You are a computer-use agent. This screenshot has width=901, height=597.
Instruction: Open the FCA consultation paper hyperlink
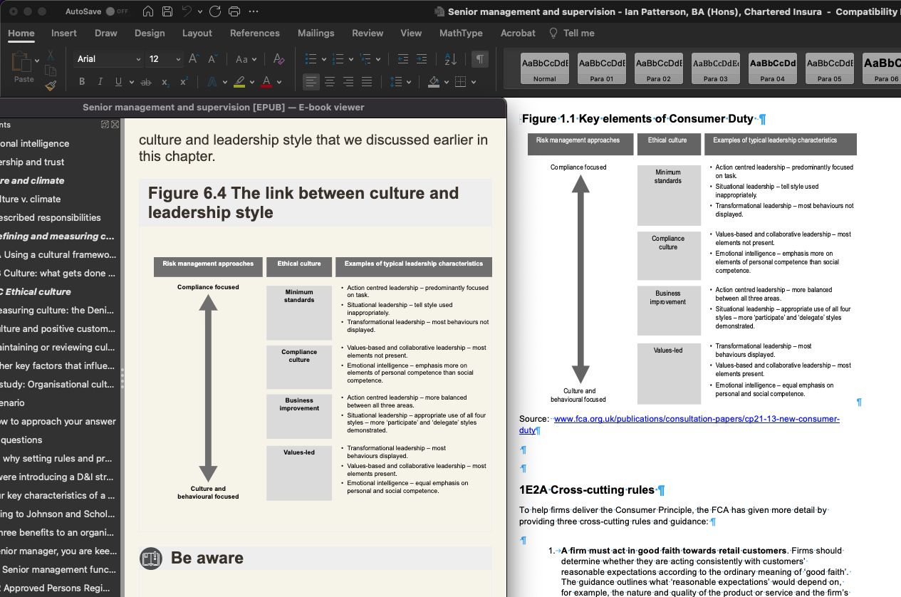[x=696, y=419]
